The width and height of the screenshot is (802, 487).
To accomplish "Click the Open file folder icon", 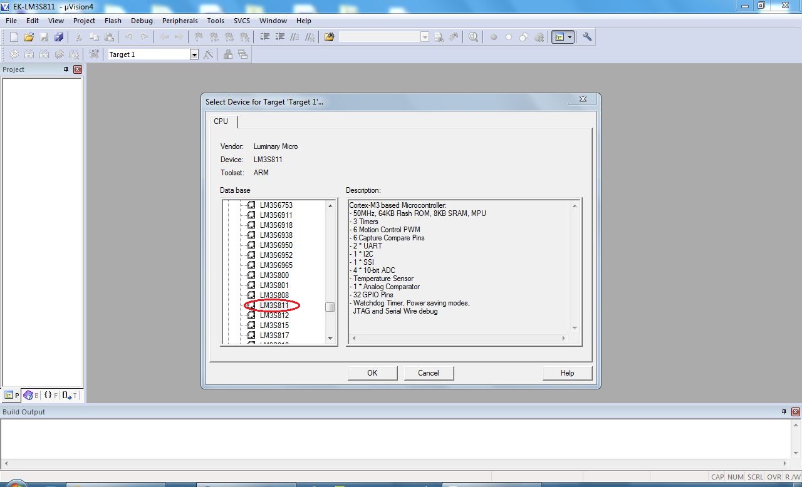I will (x=29, y=38).
